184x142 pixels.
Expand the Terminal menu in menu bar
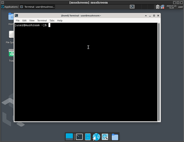click(x=42, y=20)
